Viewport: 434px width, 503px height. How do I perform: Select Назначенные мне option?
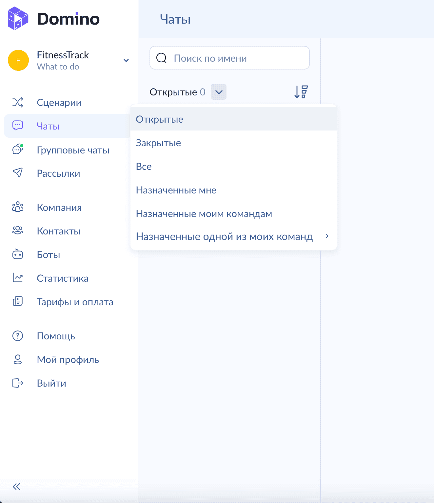(234, 190)
